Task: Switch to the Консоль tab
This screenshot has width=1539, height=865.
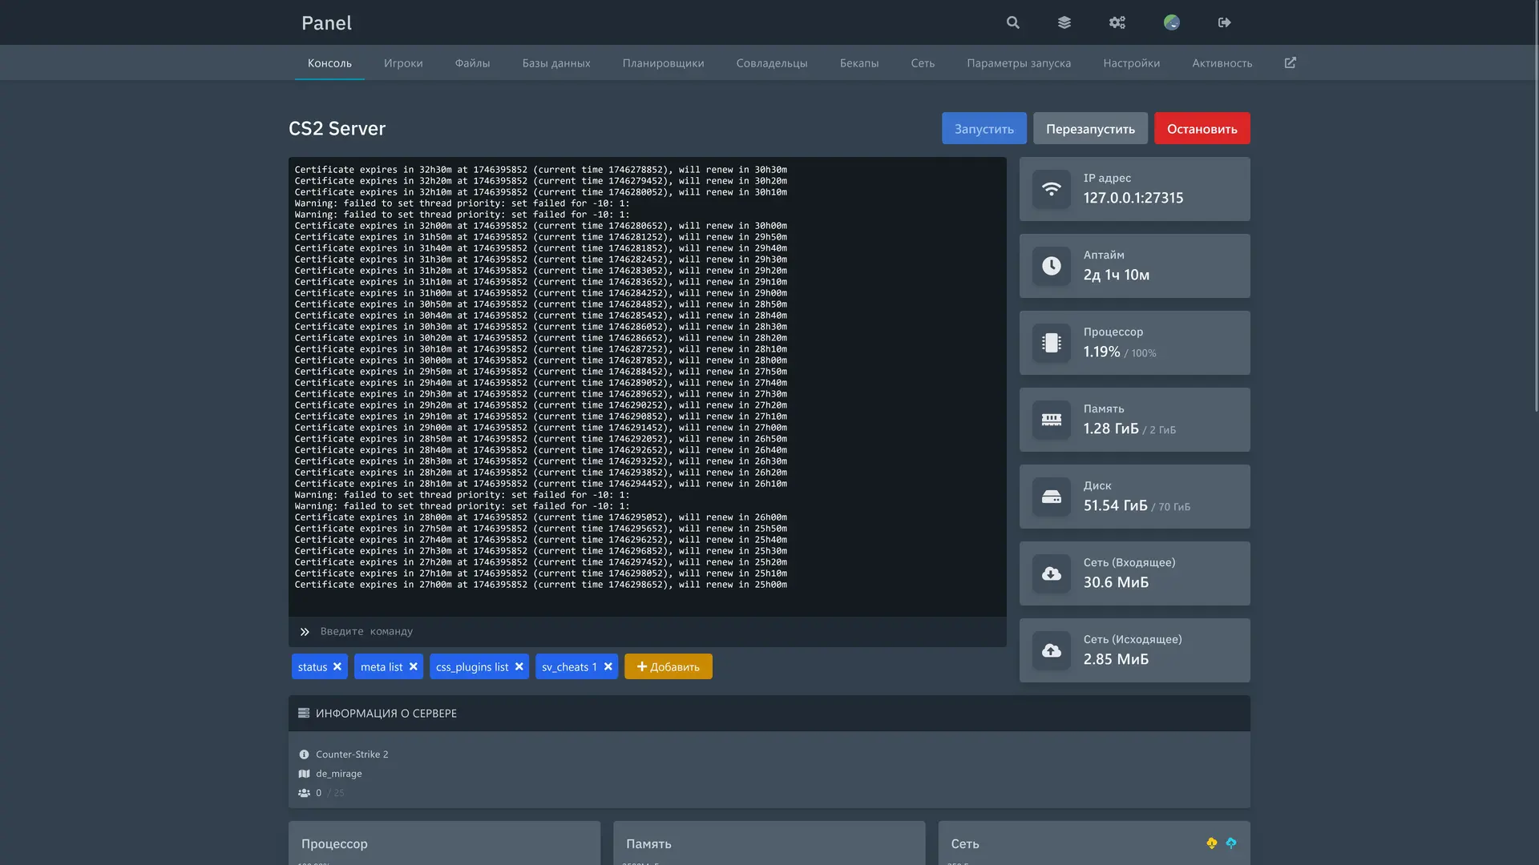Action: [x=329, y=62]
